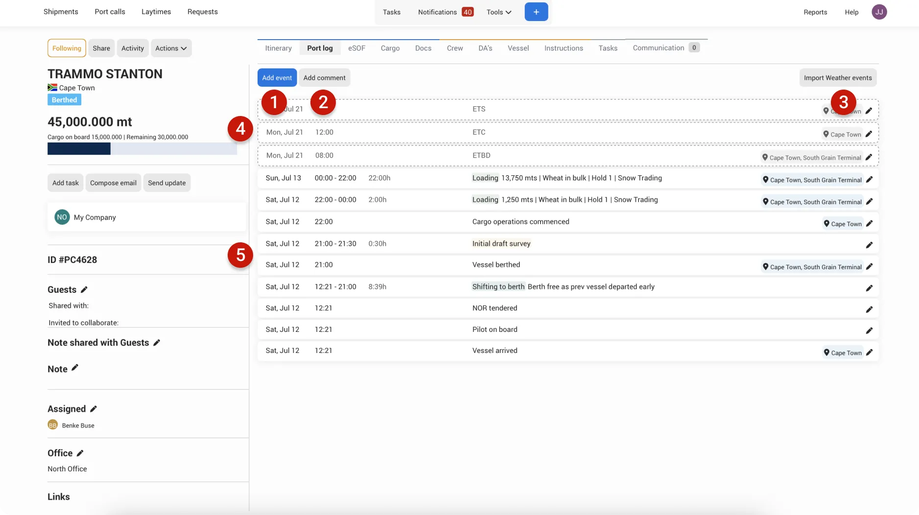Image resolution: width=919 pixels, height=515 pixels.
Task: Edit the Loading 1,250 mts entry pencil
Action: [869, 202]
